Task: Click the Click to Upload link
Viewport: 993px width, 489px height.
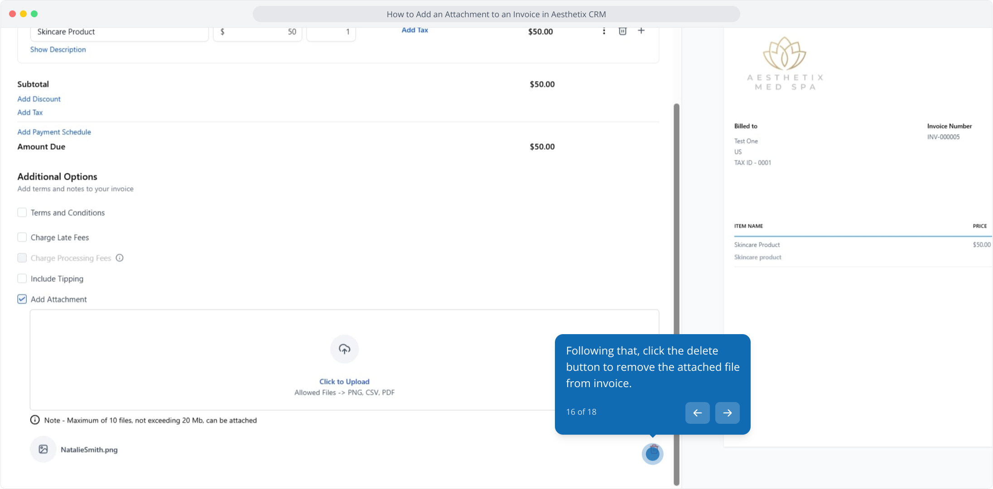Action: 344,382
